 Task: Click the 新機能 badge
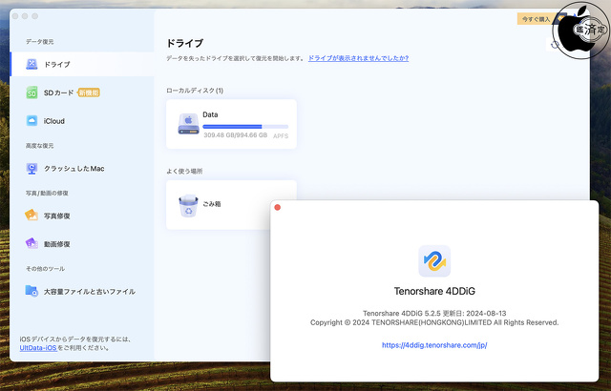(89, 93)
